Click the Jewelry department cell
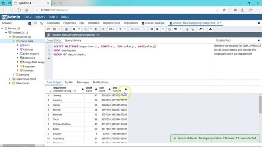The height and width of the screenshot is (147, 262). pos(68,96)
